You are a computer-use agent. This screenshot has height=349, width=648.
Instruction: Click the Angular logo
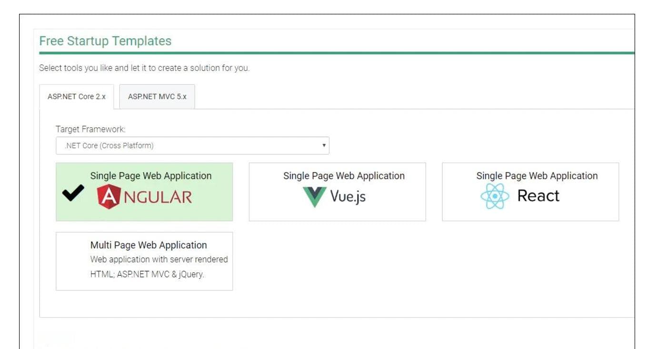click(144, 197)
